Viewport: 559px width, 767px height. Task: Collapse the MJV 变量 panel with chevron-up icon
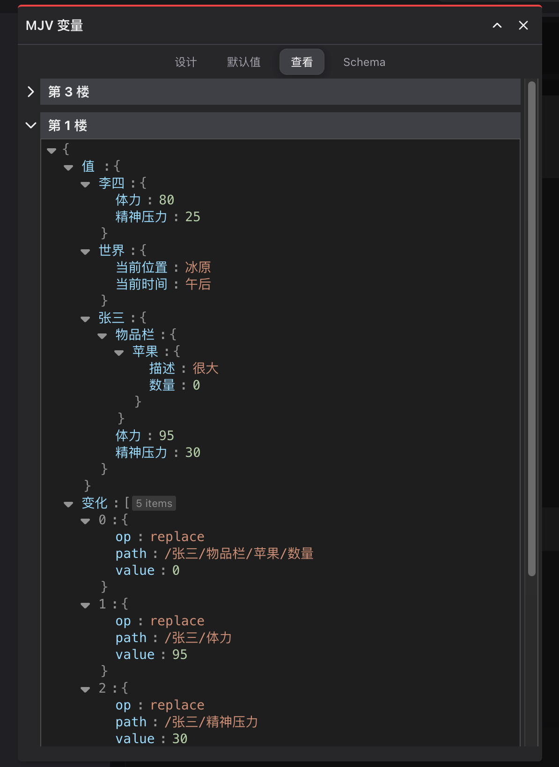point(497,26)
